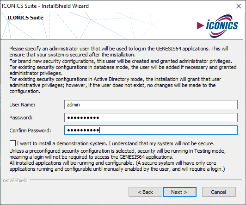Click the InstallShield branding text
This screenshot has width=246, height=205.
pyautogui.click(x=14, y=180)
